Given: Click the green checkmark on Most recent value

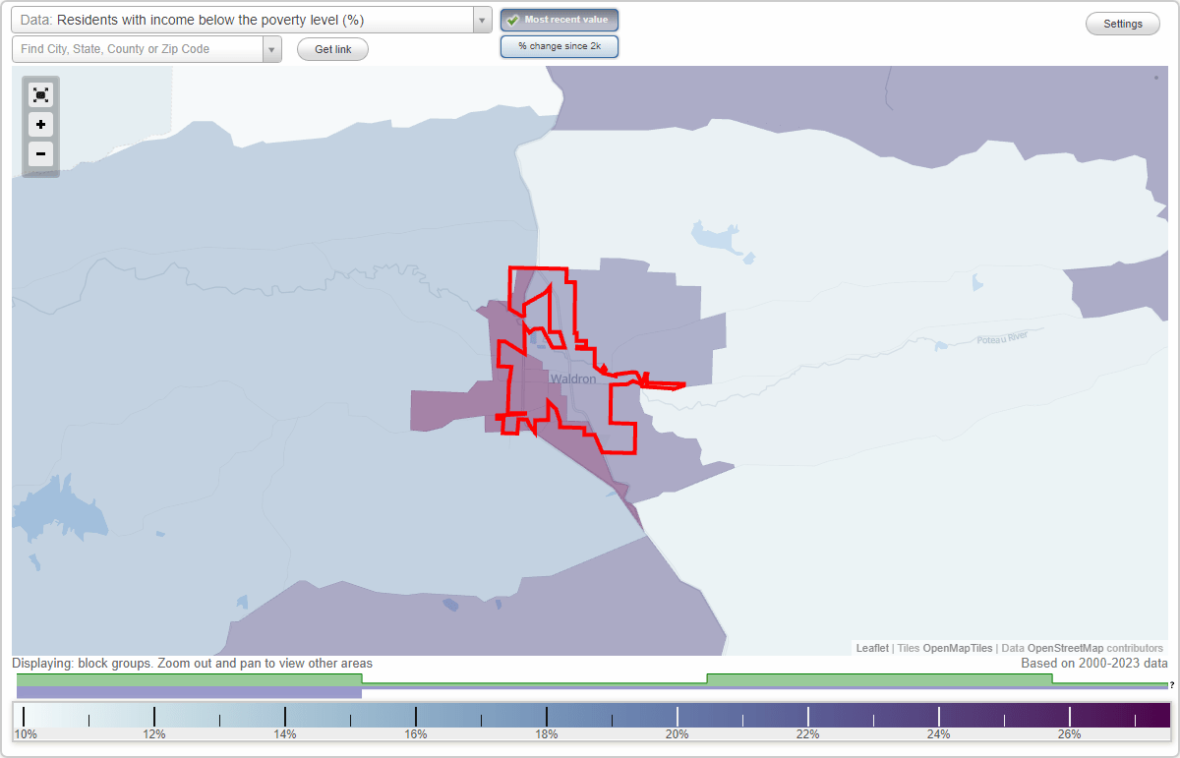Looking at the screenshot, I should (514, 20).
